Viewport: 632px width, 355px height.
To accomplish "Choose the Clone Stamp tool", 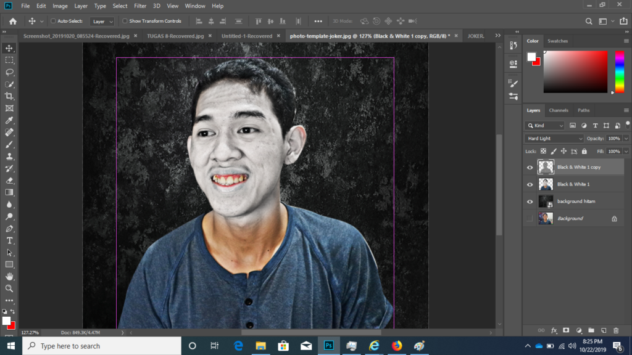I will [x=9, y=157].
